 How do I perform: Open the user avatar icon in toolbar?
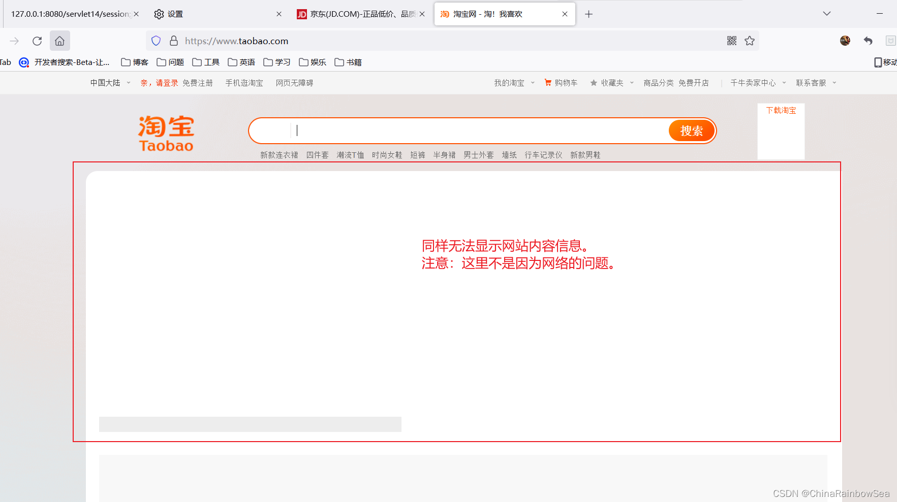[x=845, y=41]
